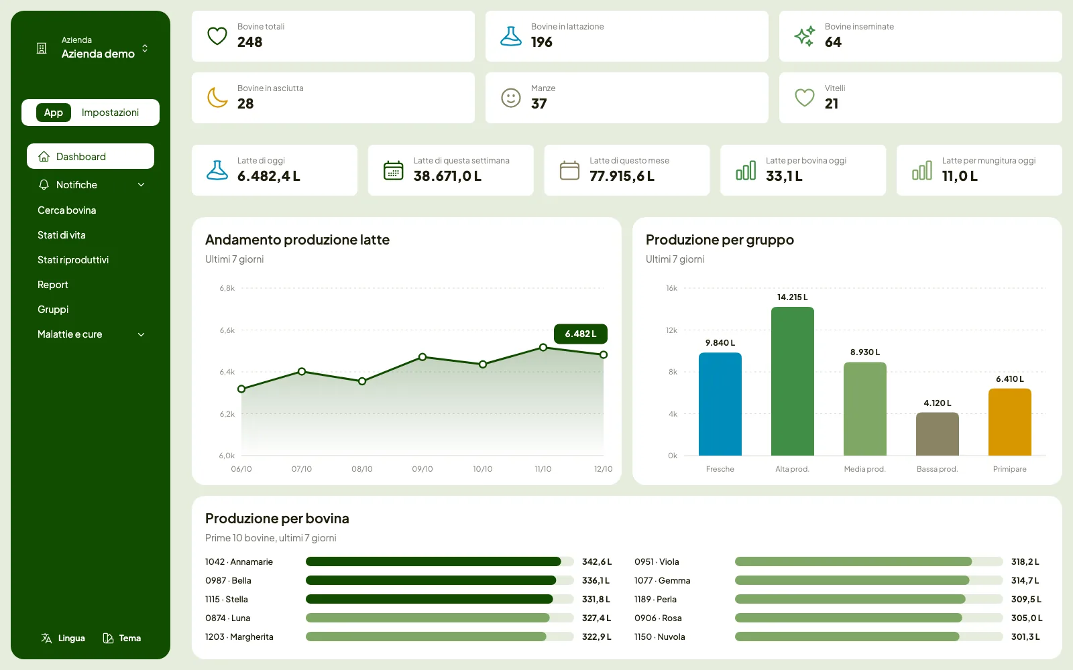This screenshot has height=670, width=1073.
Task: Click the home icon in the Dashboard item
Action: [44, 156]
